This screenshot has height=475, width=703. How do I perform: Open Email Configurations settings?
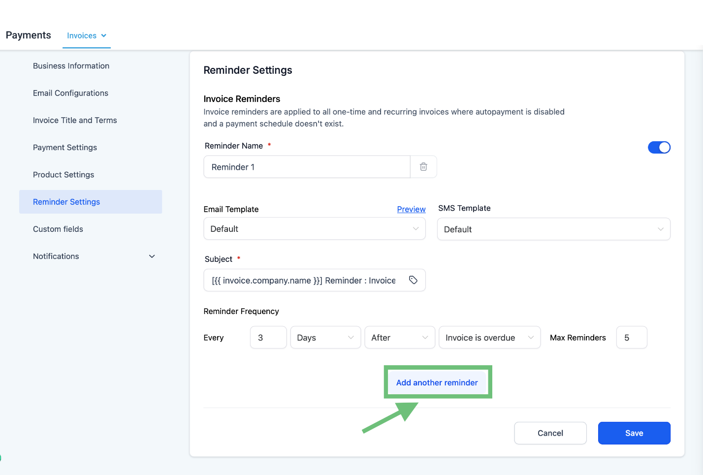tap(70, 93)
